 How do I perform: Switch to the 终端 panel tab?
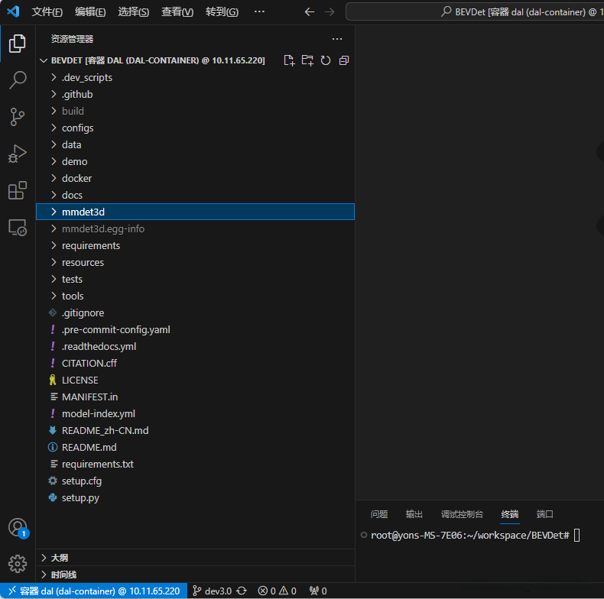[510, 514]
